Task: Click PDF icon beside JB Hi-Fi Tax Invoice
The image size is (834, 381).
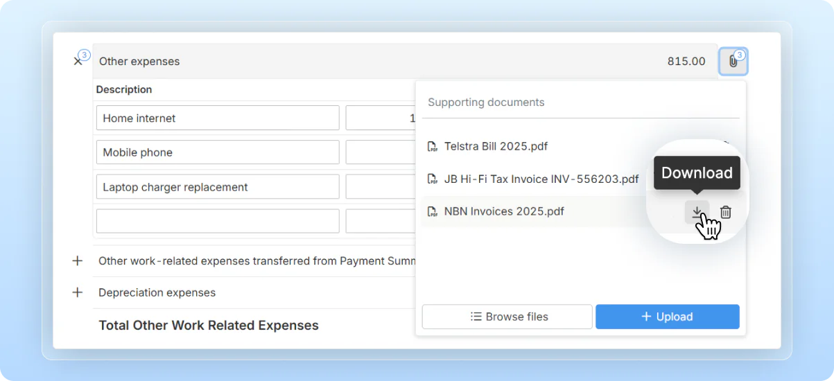Action: point(433,179)
